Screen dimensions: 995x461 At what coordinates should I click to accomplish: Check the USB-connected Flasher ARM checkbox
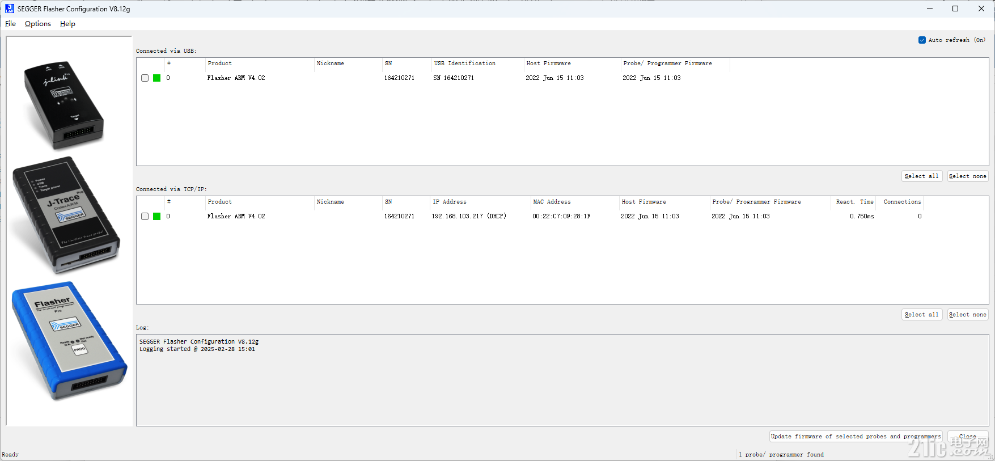pyautogui.click(x=145, y=78)
